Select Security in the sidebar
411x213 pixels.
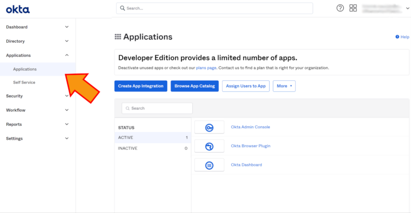pos(14,96)
